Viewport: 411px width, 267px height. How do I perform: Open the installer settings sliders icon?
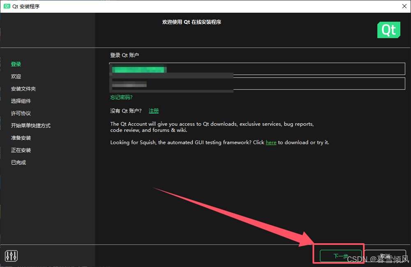tap(11, 256)
